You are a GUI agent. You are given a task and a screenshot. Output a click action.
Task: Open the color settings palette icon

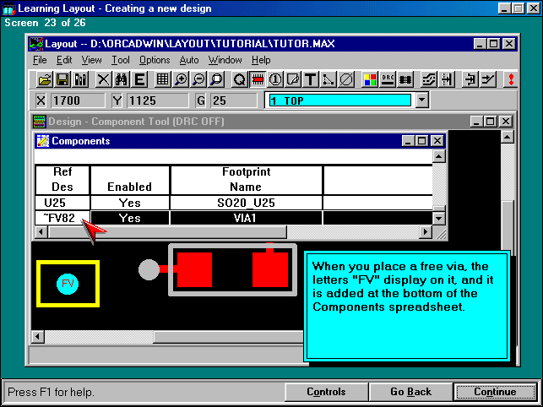click(x=370, y=79)
